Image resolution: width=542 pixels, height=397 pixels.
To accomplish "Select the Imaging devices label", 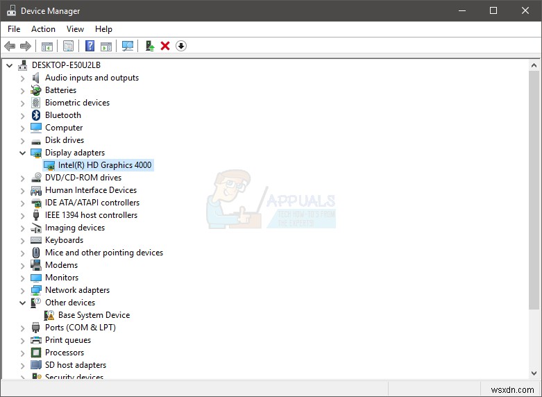I will (75, 228).
